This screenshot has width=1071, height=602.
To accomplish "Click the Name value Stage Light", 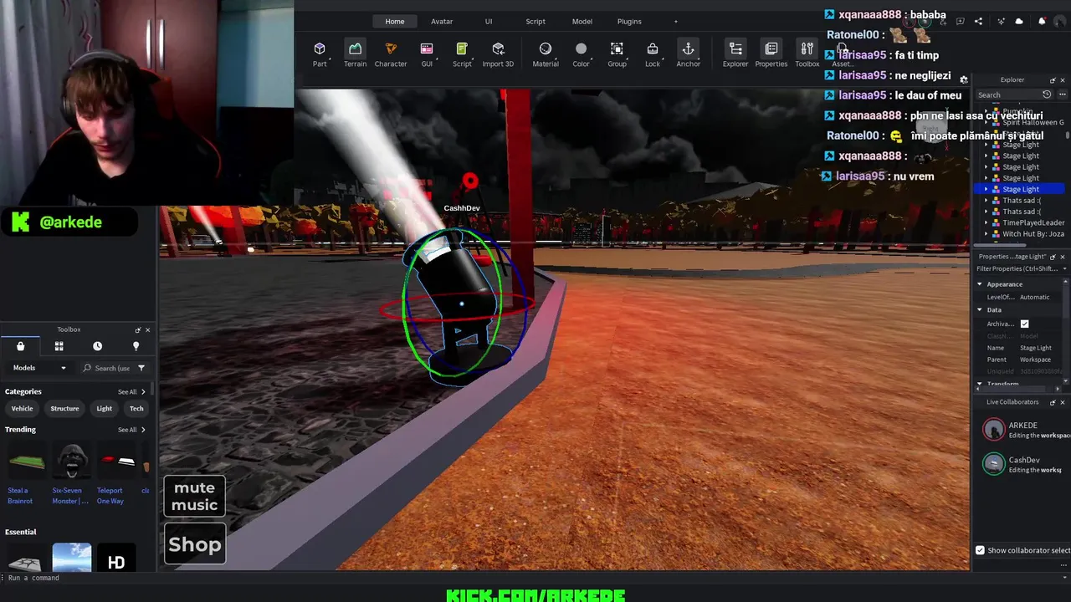I will (1035, 348).
